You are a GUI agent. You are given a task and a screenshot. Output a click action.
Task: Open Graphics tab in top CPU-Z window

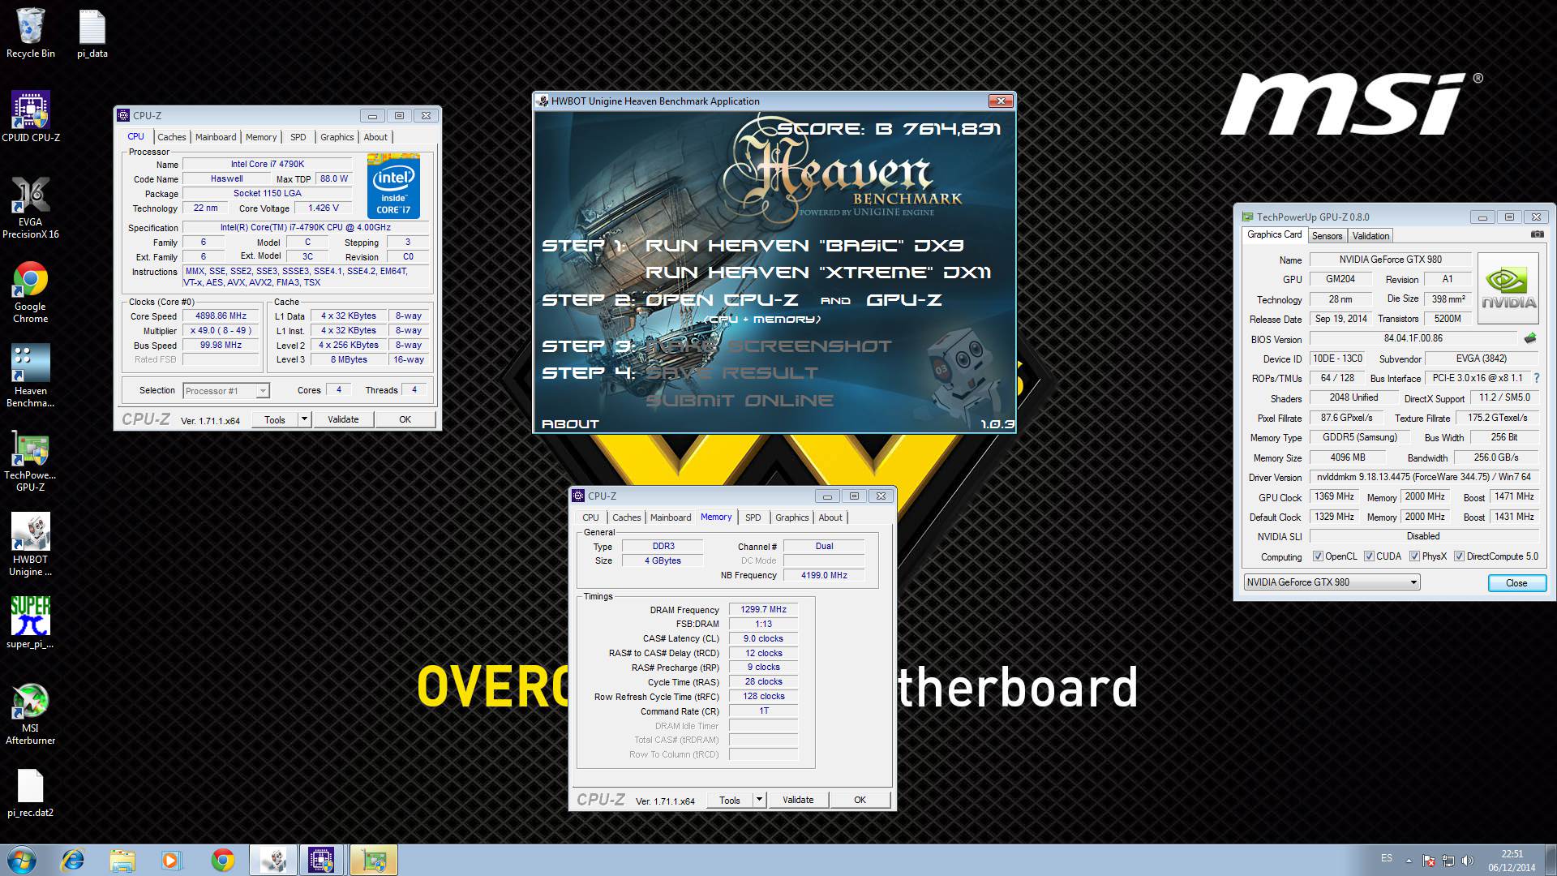click(x=337, y=137)
